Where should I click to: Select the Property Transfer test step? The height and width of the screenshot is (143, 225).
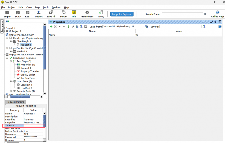[x=30, y=71]
